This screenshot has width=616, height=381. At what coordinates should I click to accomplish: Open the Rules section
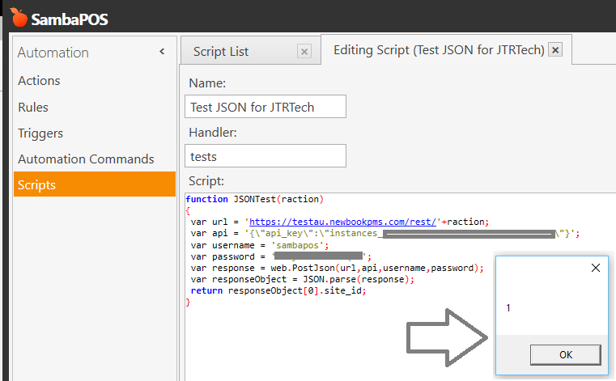(33, 108)
